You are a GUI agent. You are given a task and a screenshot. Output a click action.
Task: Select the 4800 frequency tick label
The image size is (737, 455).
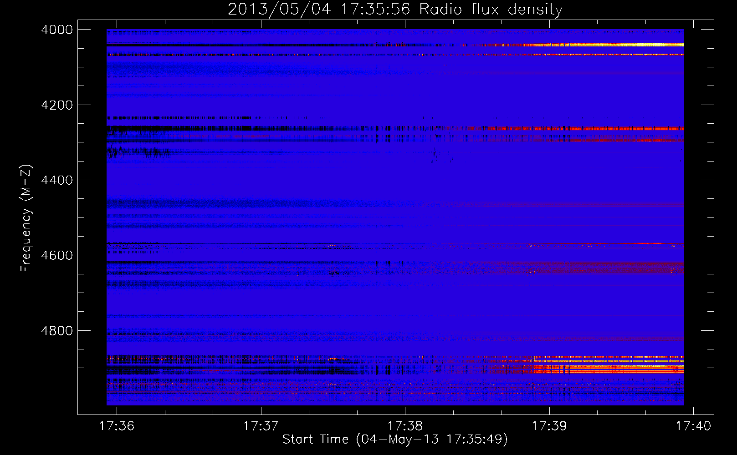[57, 331]
